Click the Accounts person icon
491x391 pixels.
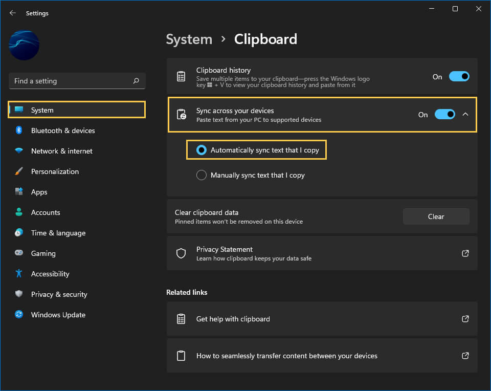(x=19, y=212)
